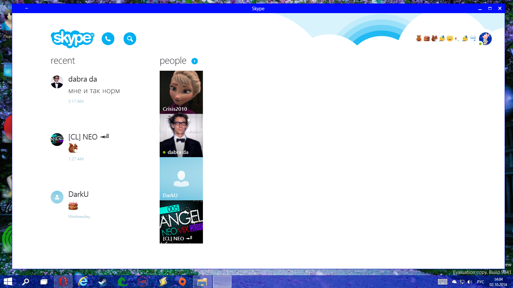Open File Explorer from the taskbar
The height and width of the screenshot is (288, 513).
pyautogui.click(x=202, y=282)
